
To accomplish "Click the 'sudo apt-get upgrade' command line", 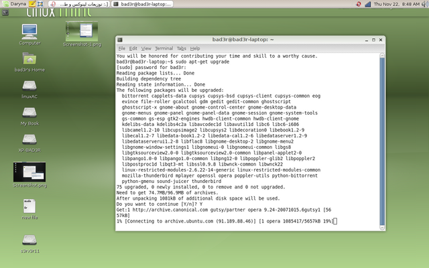I will click(173, 62).
